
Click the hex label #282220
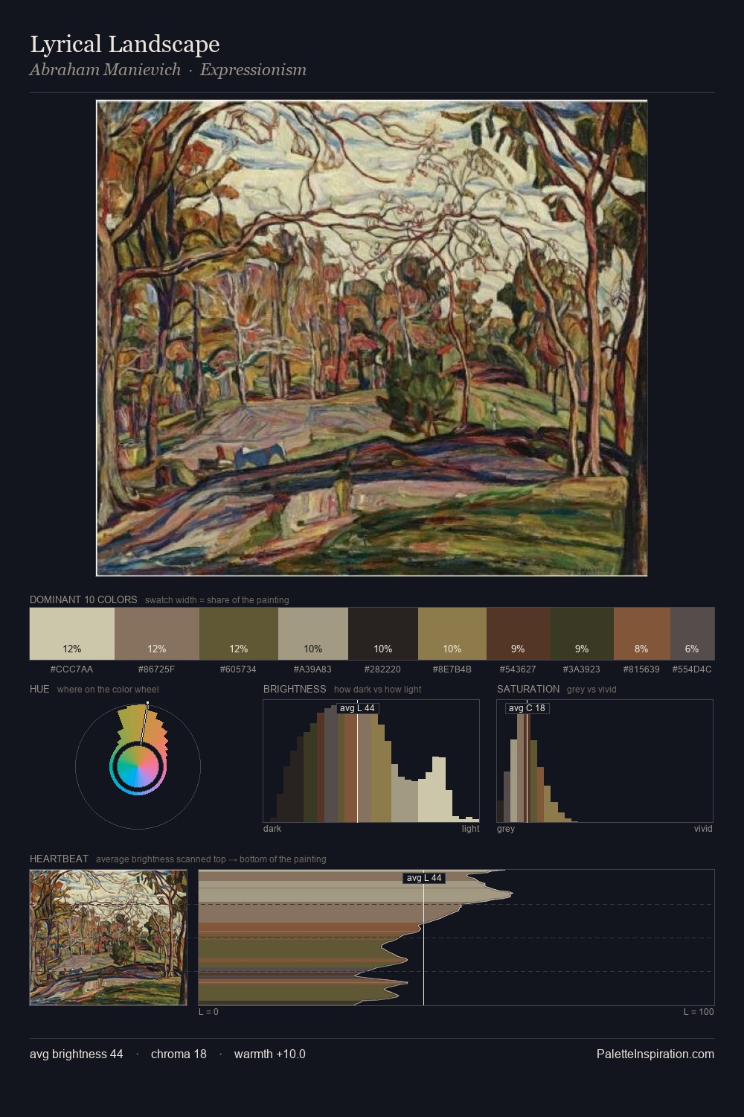point(383,669)
